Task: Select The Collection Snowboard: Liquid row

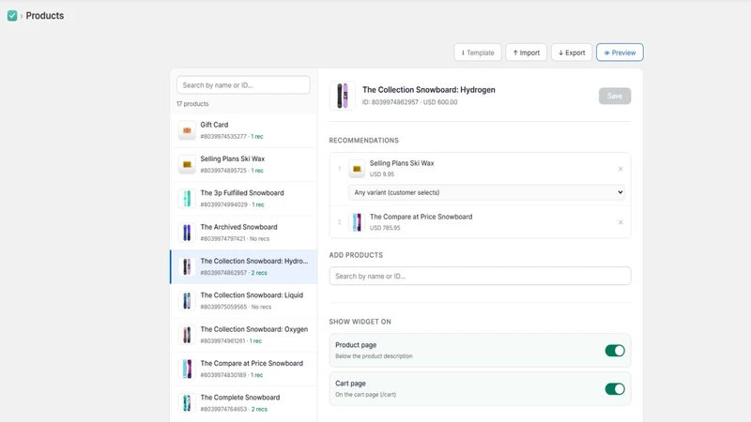Action: pyautogui.click(x=244, y=301)
